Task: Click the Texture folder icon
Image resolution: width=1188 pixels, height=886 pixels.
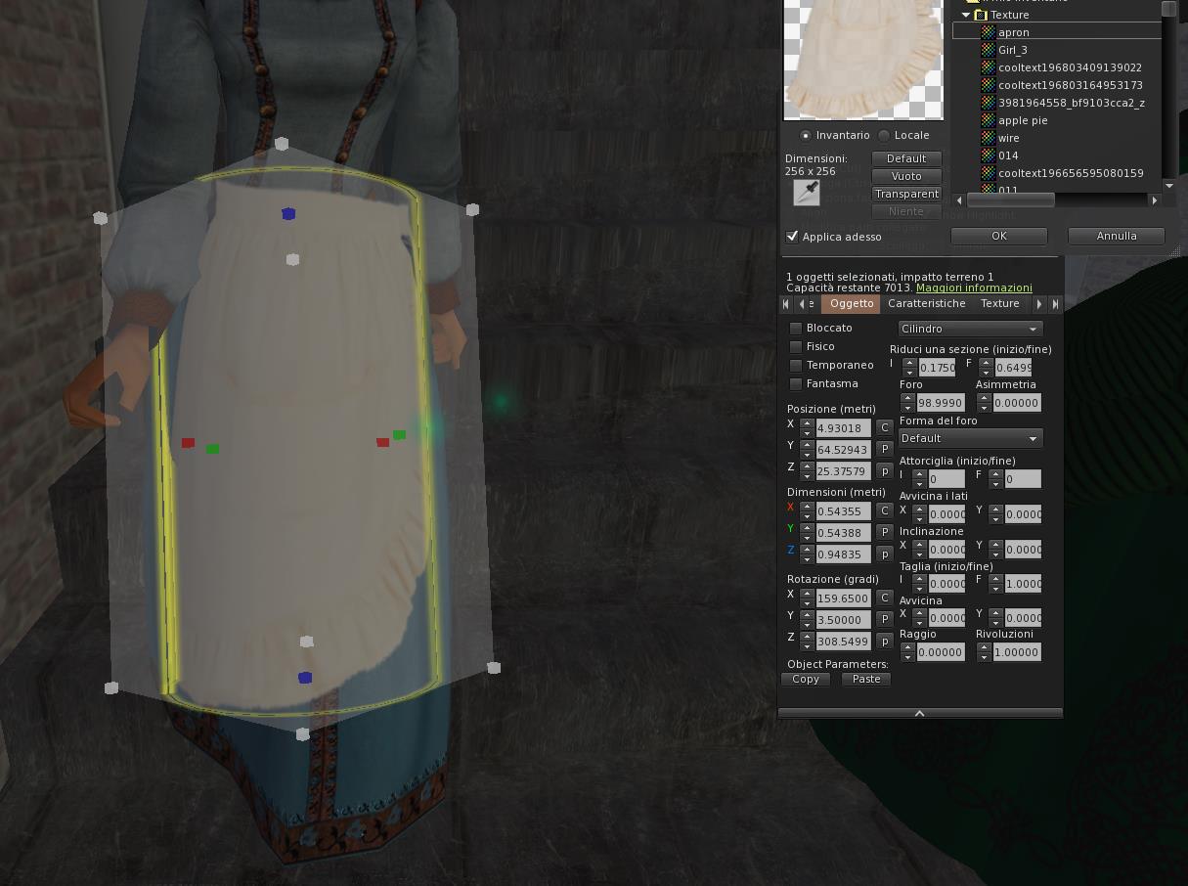Action: pos(981,15)
